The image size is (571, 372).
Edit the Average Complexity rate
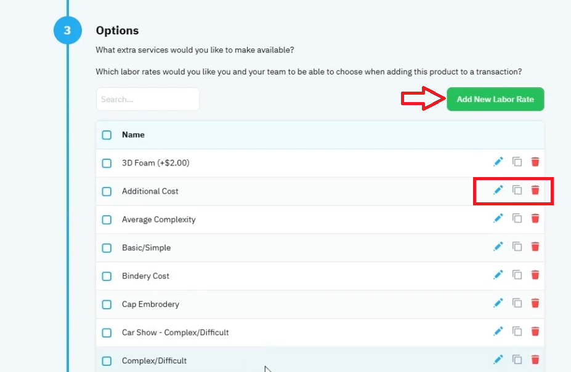[498, 218]
